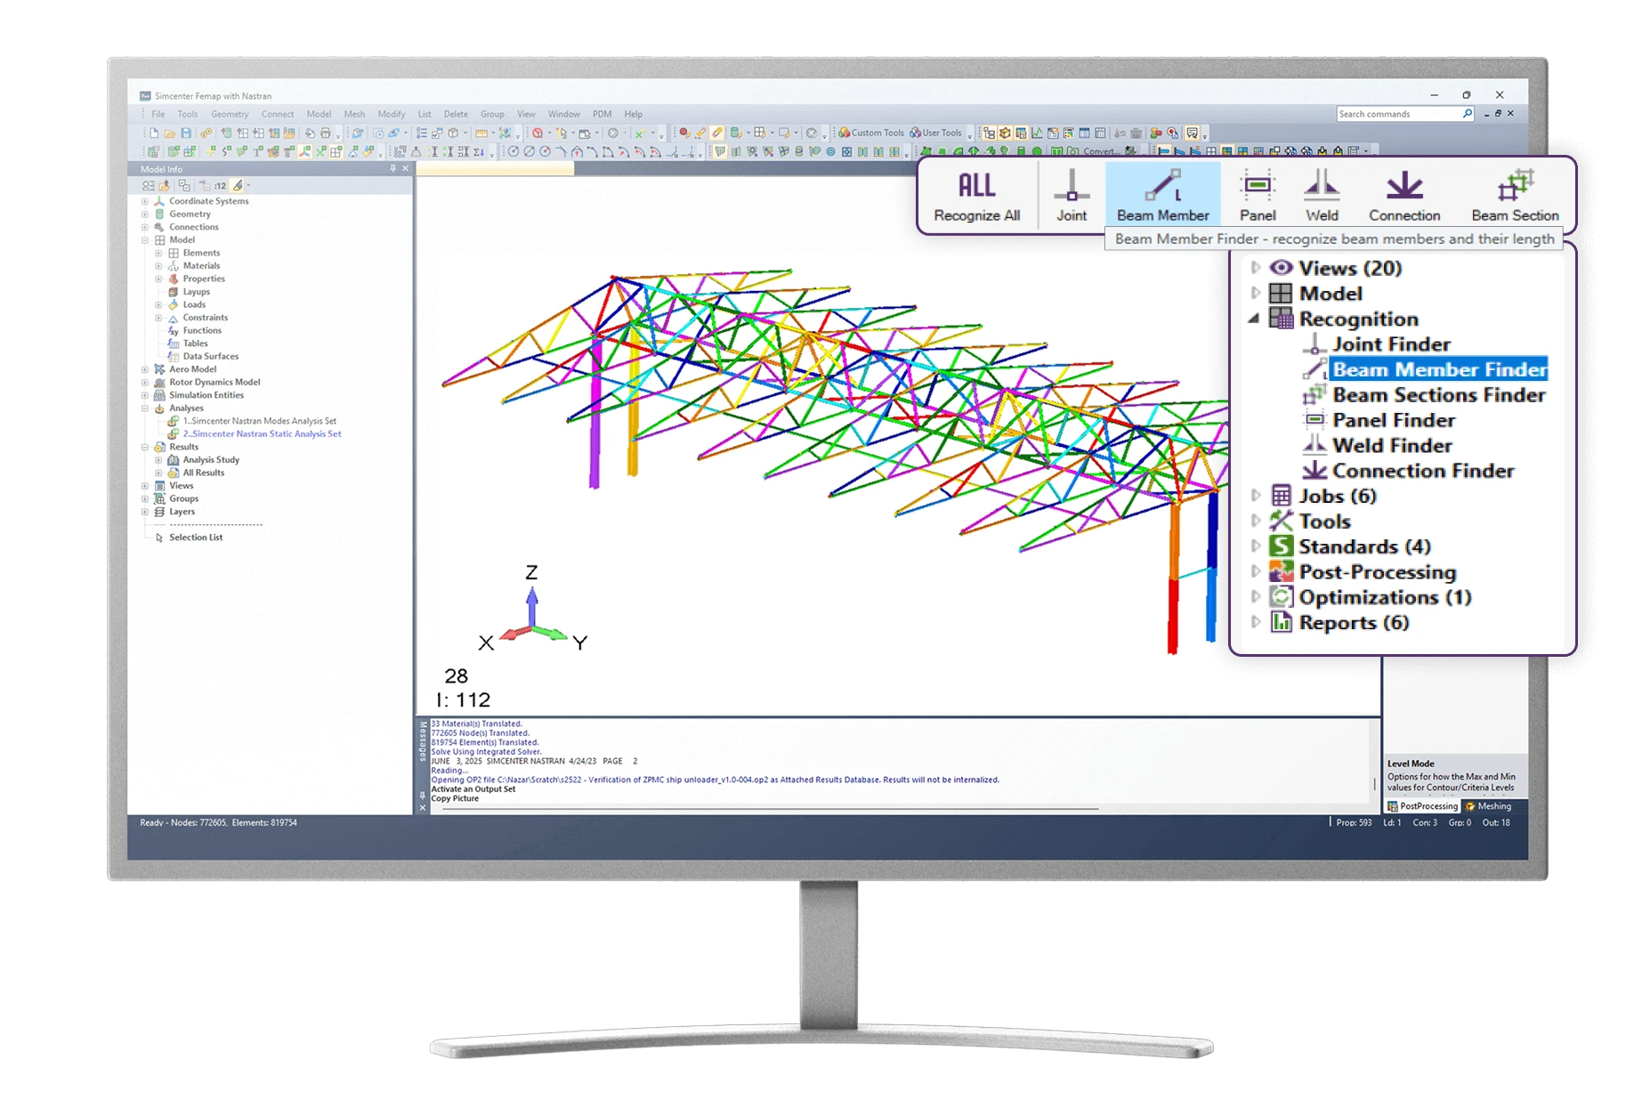Open the Help menu
Image resolution: width=1634 pixels, height=1116 pixels.
633,114
